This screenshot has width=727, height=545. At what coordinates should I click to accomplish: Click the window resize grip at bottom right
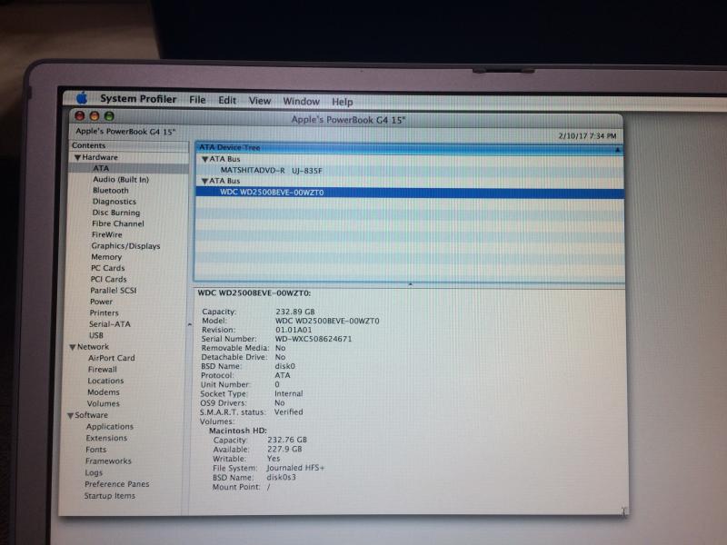[623, 510]
